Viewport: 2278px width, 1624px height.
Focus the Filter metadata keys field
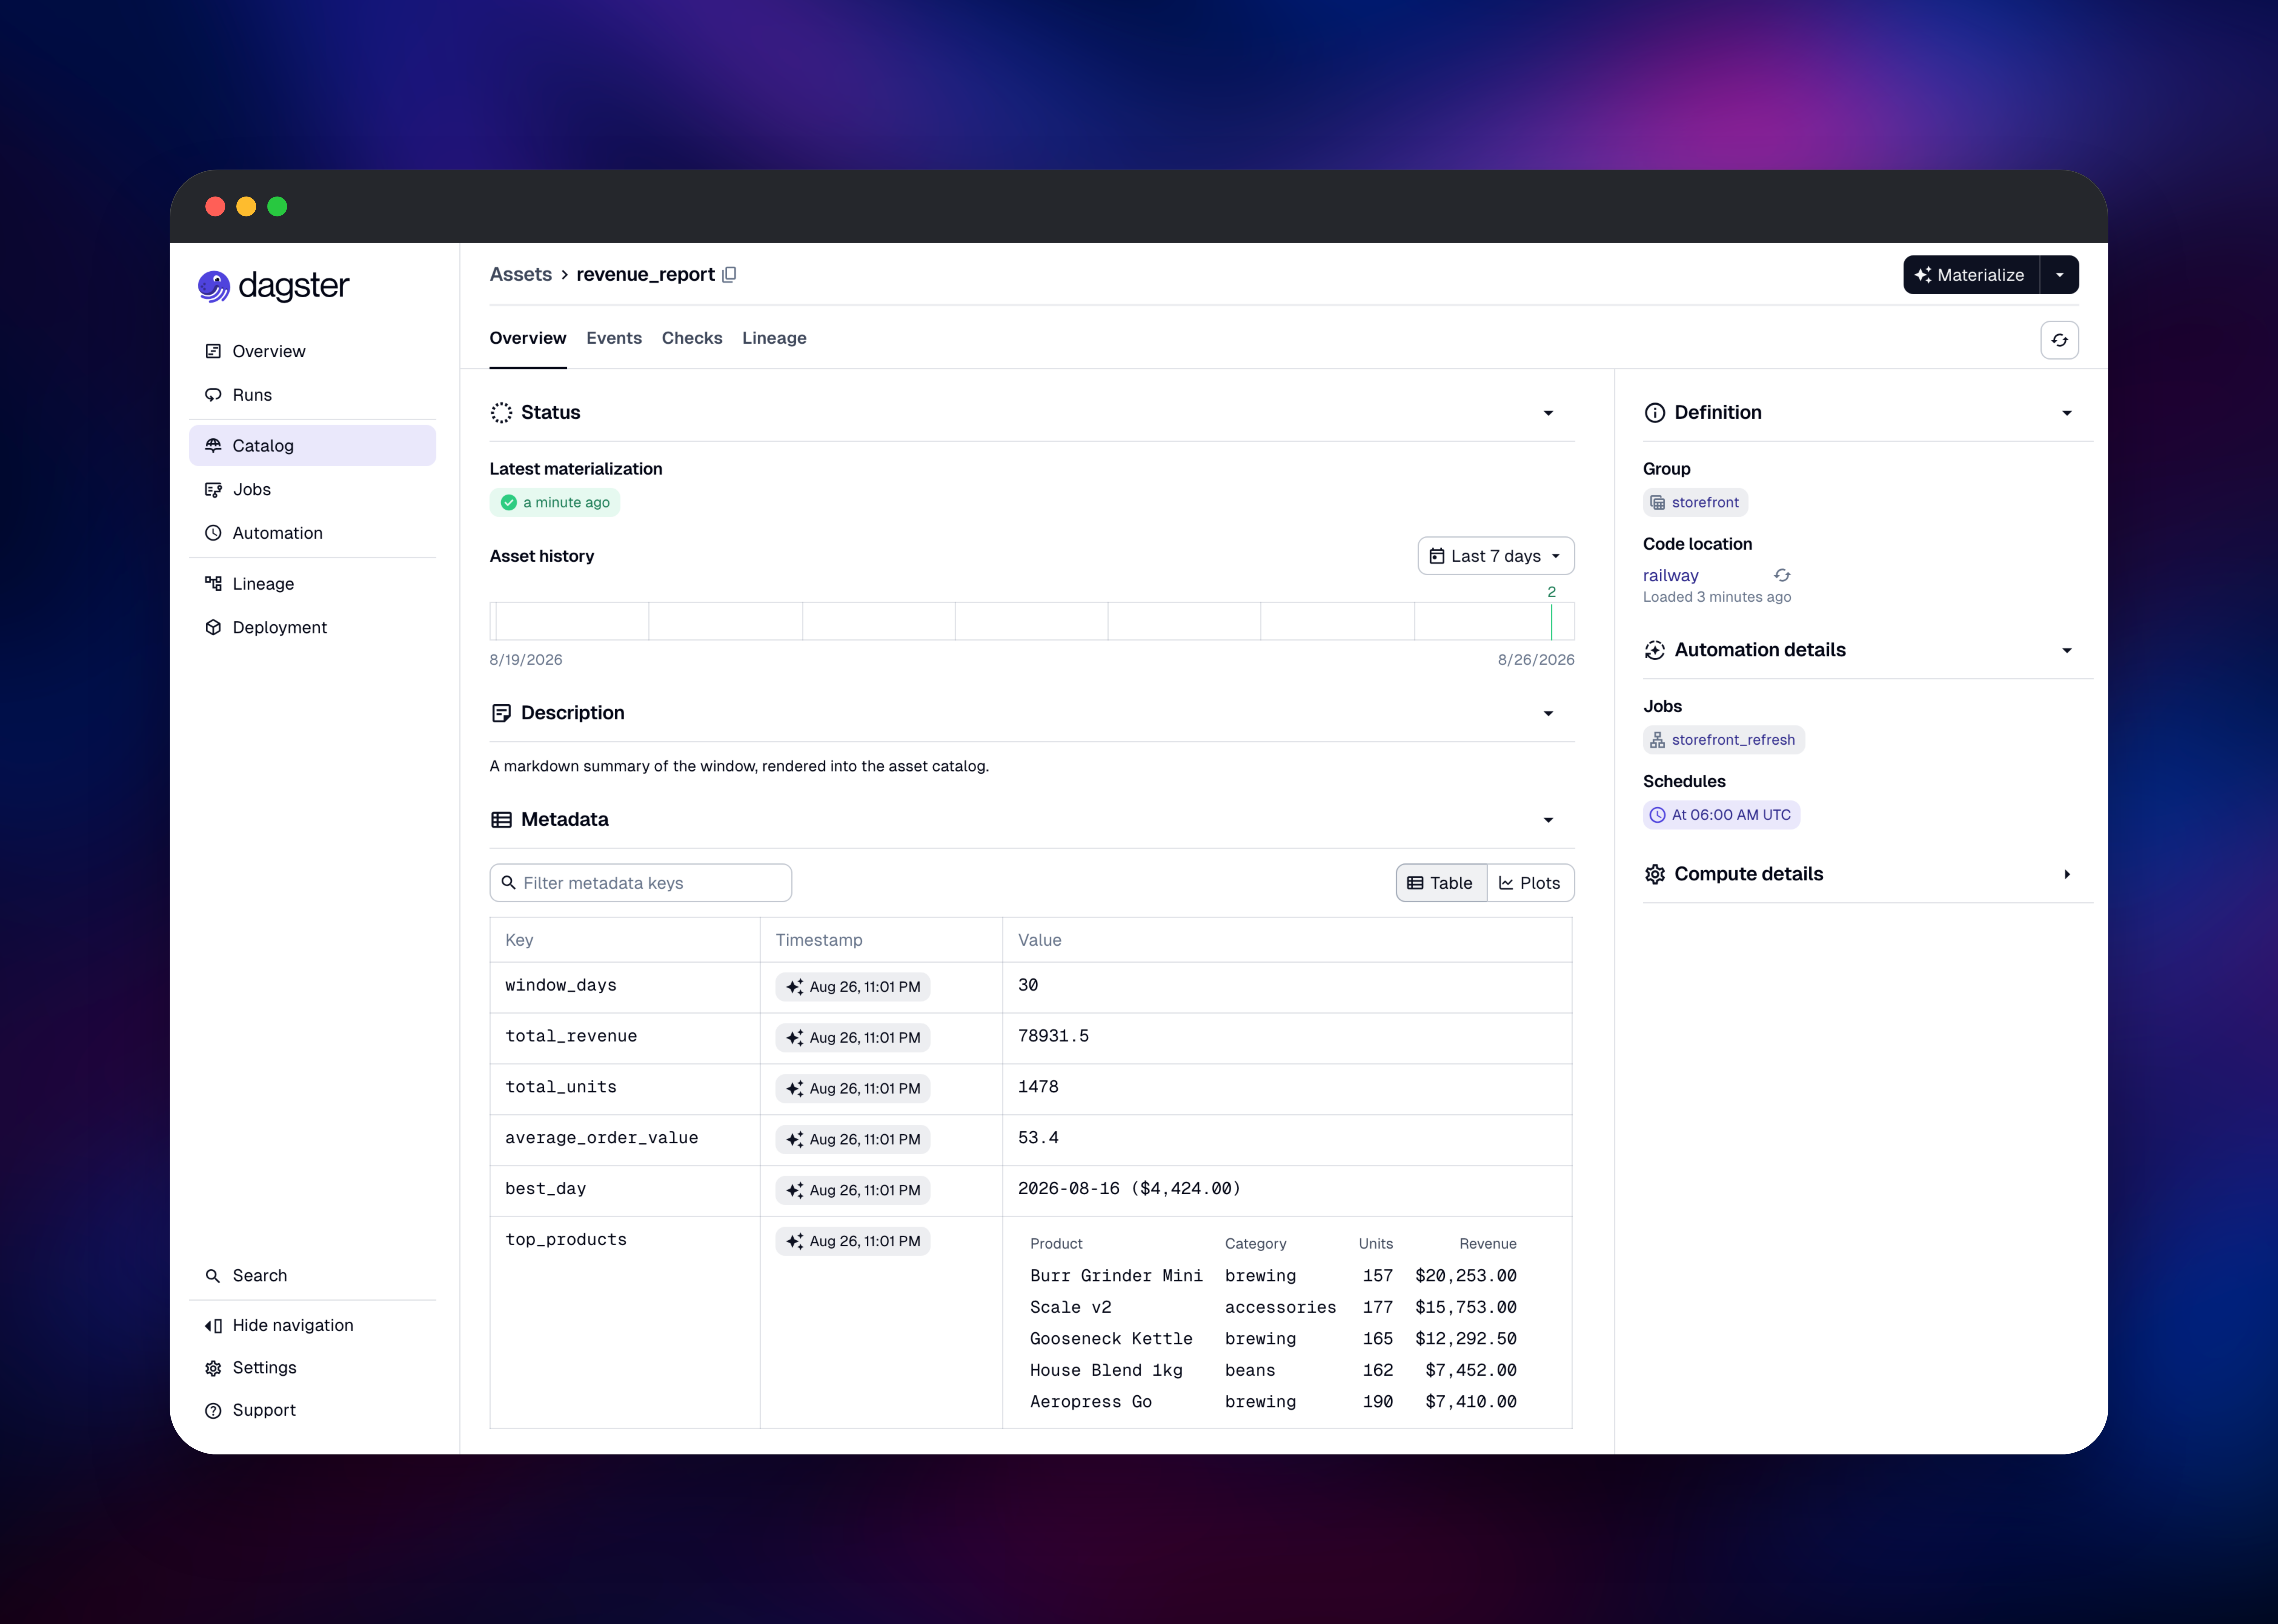[640, 883]
